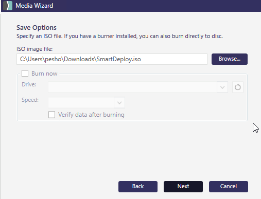Expand the Speed dropdown arrow
The width and height of the screenshot is (261, 199).
tap(119, 103)
